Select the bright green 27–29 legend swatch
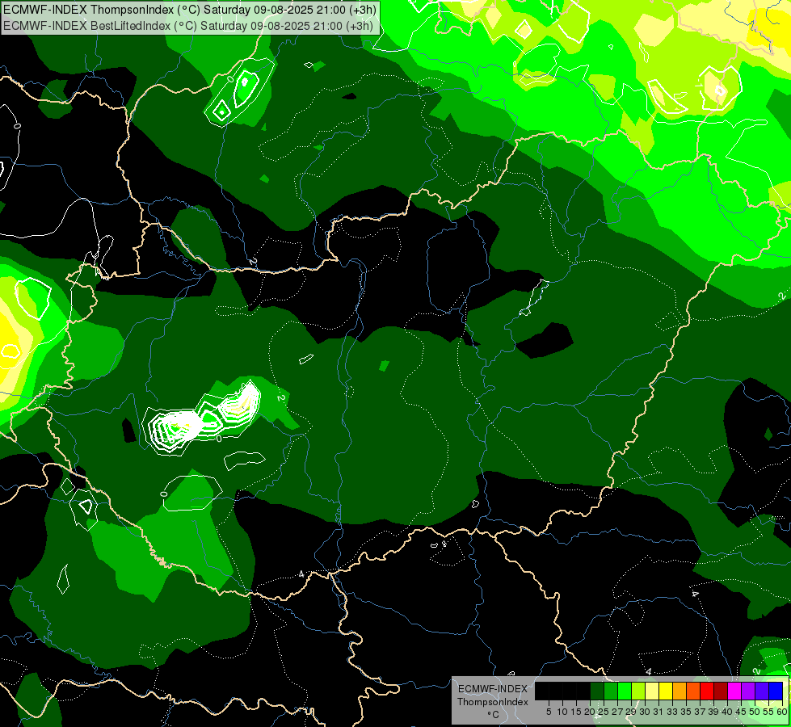Viewport: 791px width, 727px height. (x=625, y=691)
